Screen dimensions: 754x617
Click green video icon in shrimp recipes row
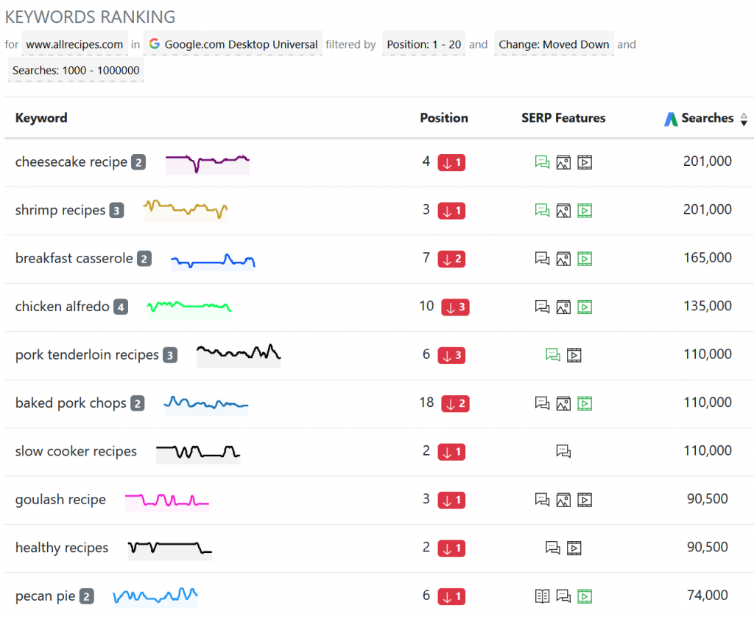[584, 210]
